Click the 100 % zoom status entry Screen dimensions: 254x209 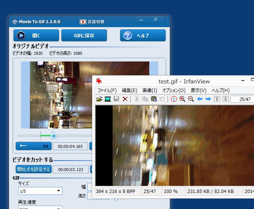click(x=171, y=191)
